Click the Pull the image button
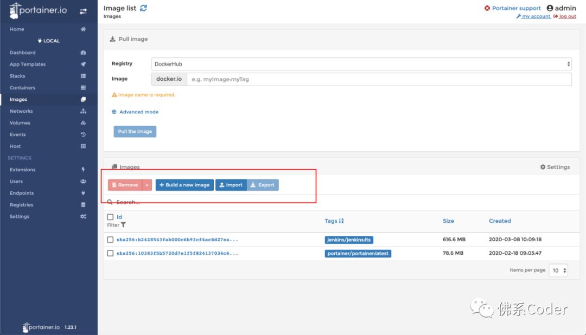586x335 pixels. pos(135,132)
